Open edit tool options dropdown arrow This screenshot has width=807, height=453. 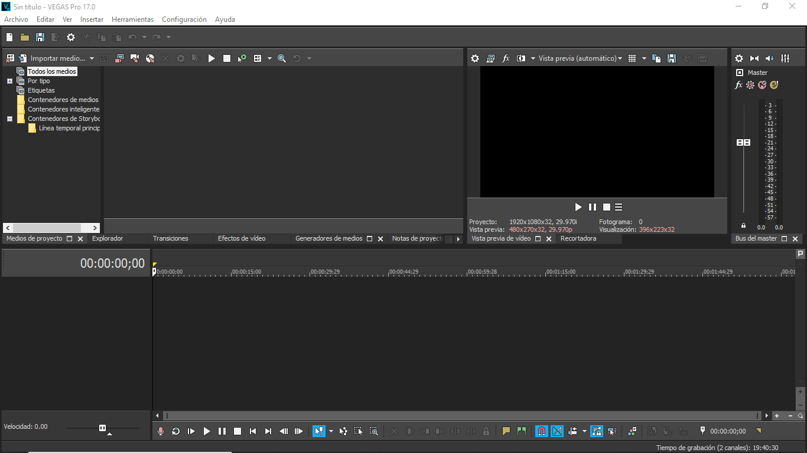point(331,431)
